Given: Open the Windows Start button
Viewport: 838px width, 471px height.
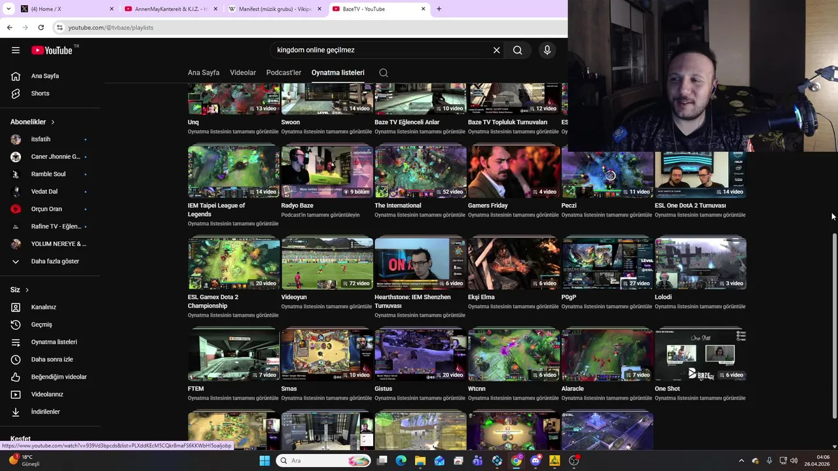Looking at the screenshot, I should click(x=264, y=461).
